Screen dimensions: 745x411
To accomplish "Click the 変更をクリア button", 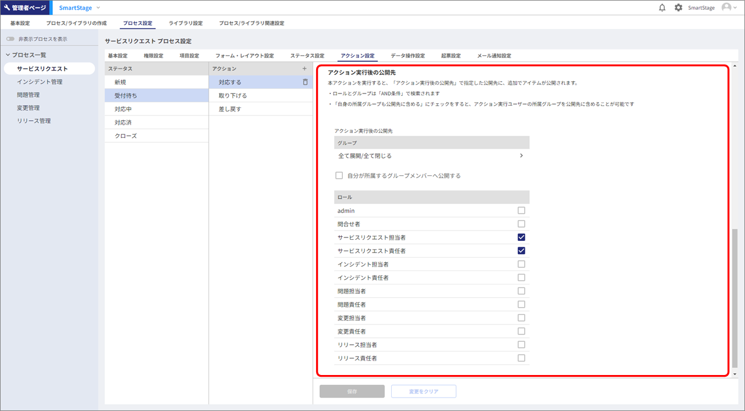I will tap(423, 391).
